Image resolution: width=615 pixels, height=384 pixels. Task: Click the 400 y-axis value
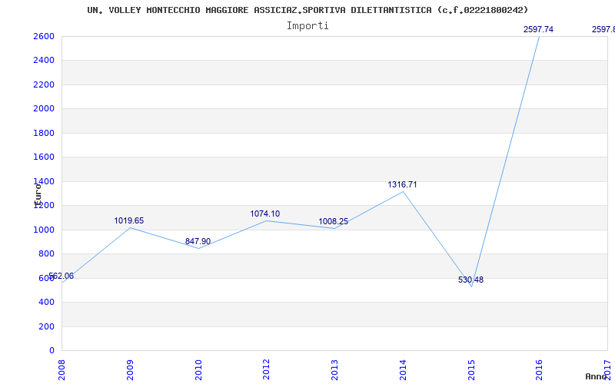tap(46, 302)
